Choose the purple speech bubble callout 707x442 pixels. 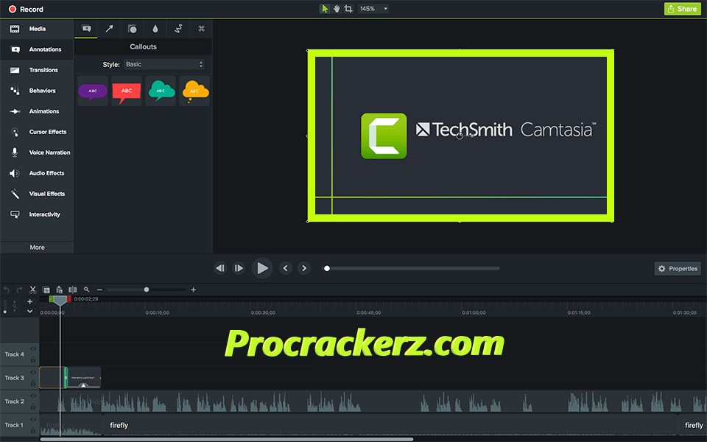pyautogui.click(x=93, y=91)
